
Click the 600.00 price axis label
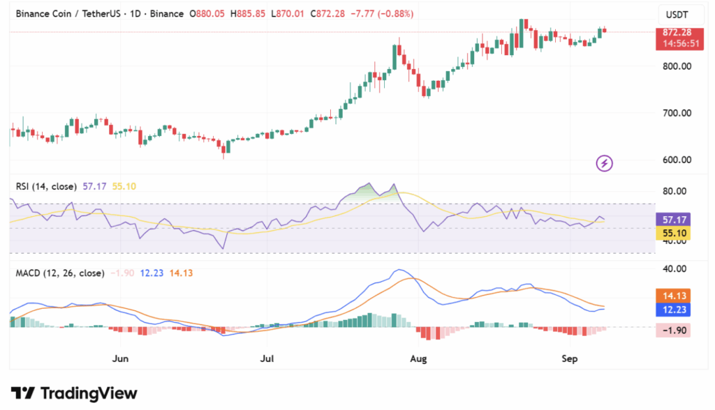click(x=677, y=160)
